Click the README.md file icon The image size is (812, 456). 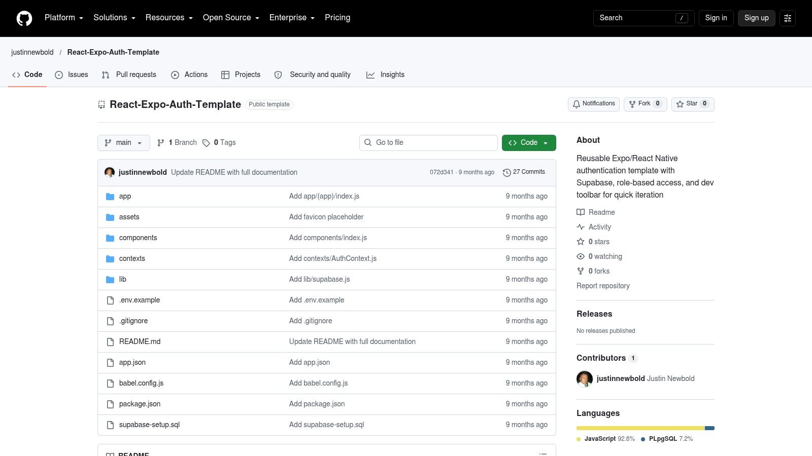[110, 342]
